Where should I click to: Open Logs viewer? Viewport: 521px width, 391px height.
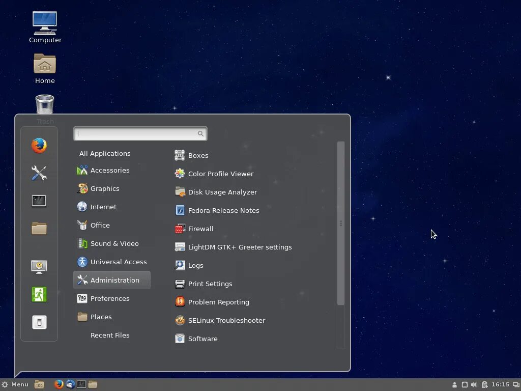point(189,265)
